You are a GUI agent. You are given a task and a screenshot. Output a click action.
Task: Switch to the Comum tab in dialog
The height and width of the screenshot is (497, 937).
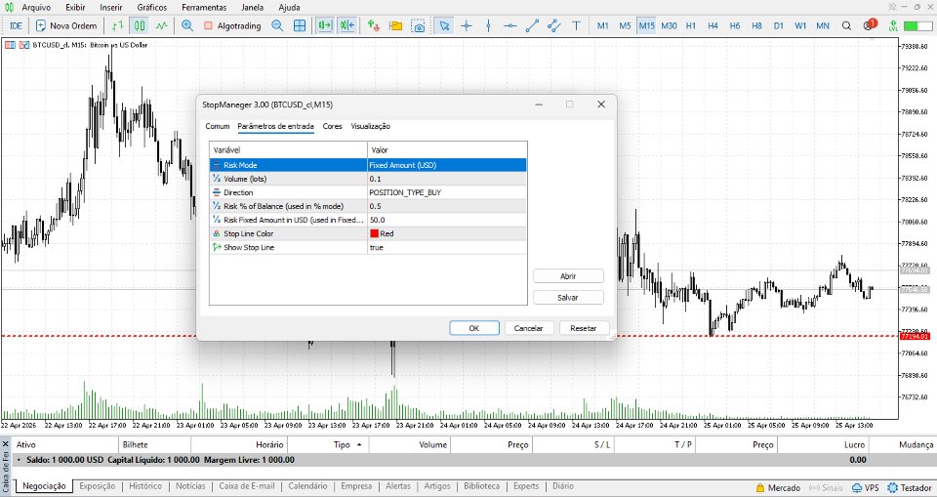pos(218,126)
